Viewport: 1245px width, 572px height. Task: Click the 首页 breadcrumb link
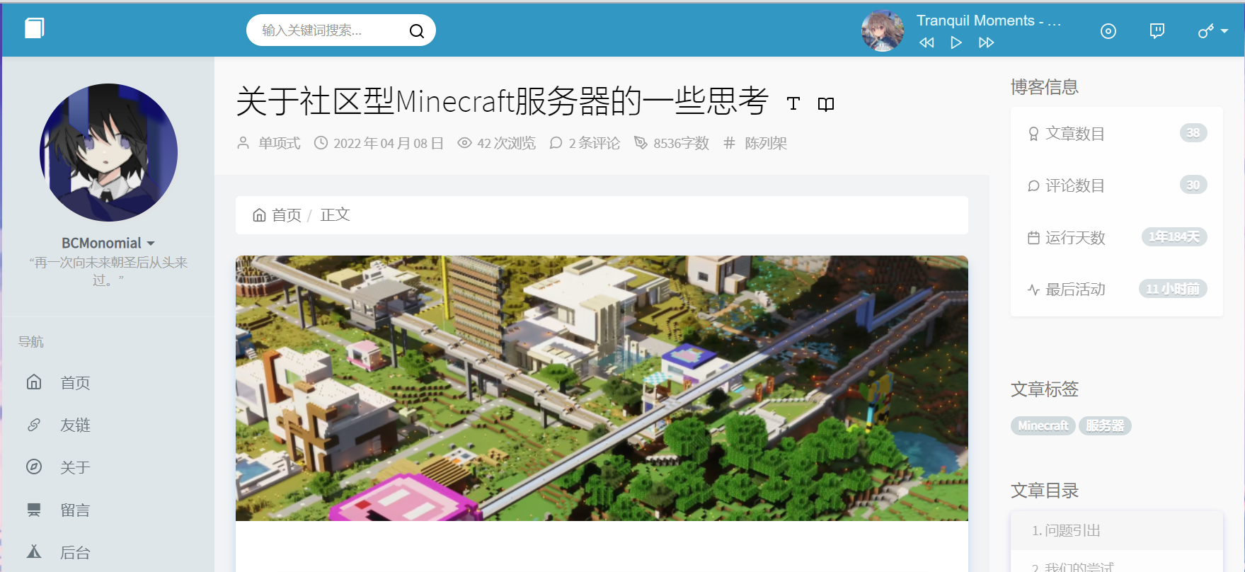(287, 214)
